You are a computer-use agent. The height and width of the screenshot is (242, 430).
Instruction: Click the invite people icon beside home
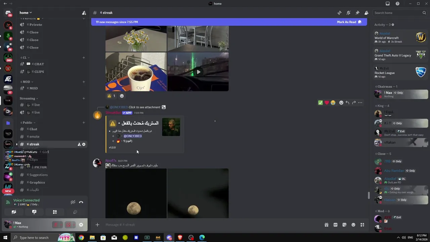point(84,13)
